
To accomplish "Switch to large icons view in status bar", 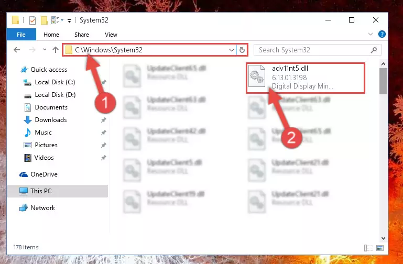I will [380, 248].
